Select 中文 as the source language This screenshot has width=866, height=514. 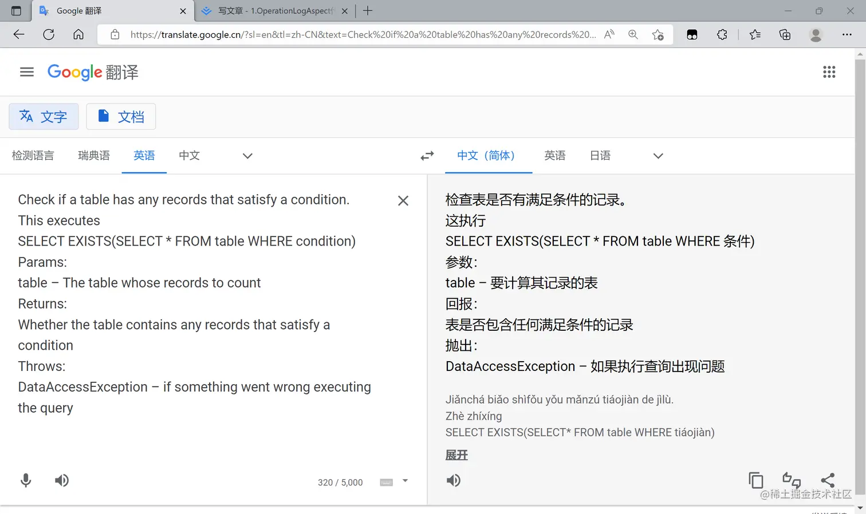coord(189,156)
